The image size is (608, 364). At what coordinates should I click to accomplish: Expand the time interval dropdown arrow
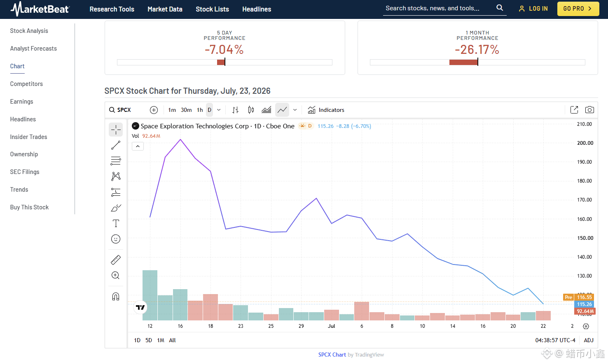(x=219, y=110)
